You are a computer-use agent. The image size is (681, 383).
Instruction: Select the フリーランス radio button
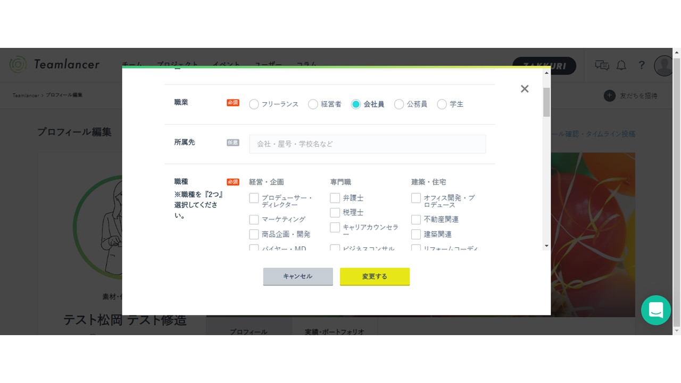point(254,104)
